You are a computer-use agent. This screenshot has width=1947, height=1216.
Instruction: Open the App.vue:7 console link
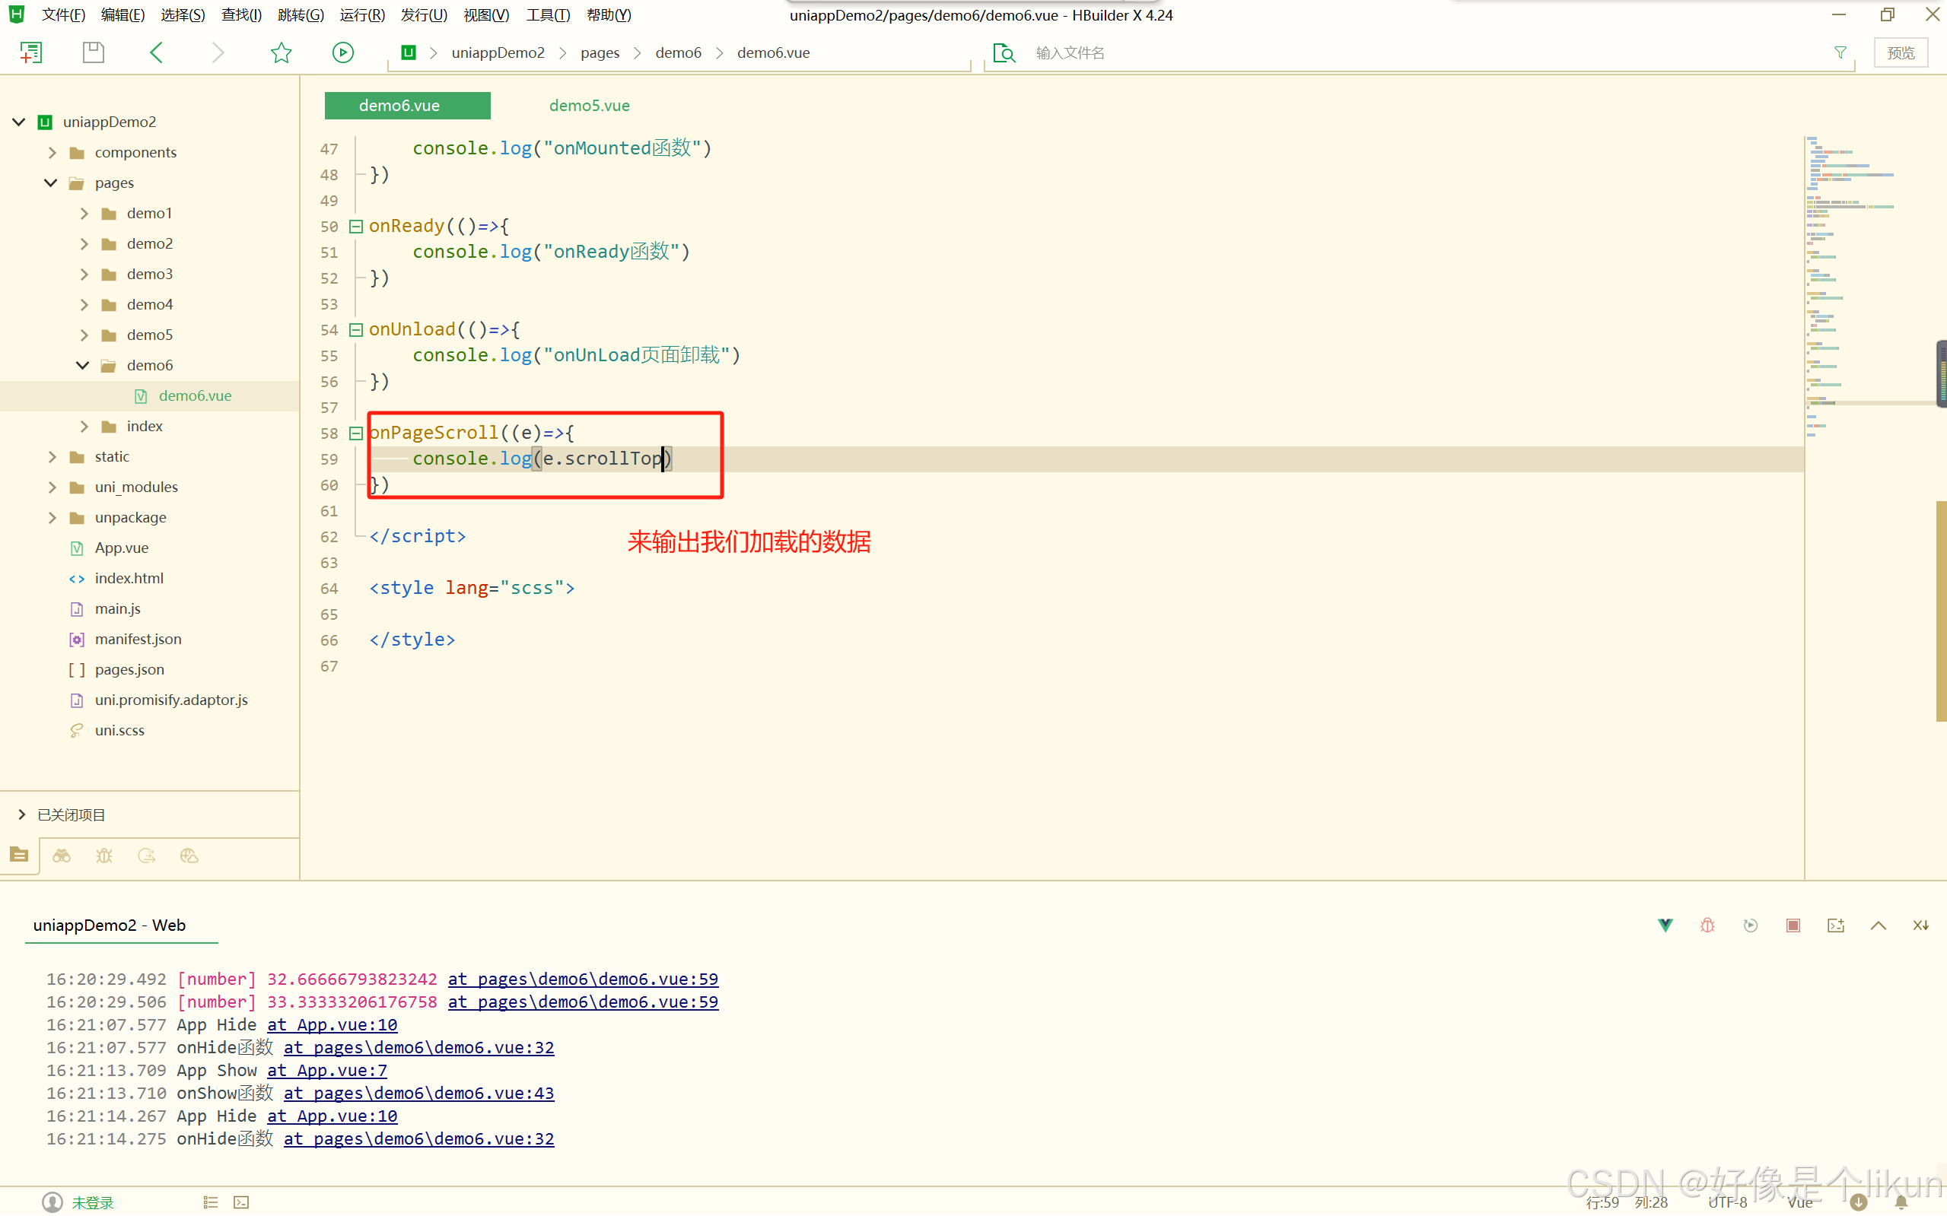(x=326, y=1071)
